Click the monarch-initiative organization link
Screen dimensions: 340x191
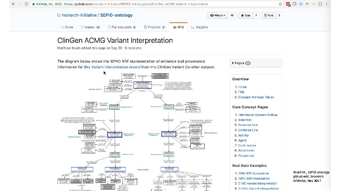[x=79, y=15]
